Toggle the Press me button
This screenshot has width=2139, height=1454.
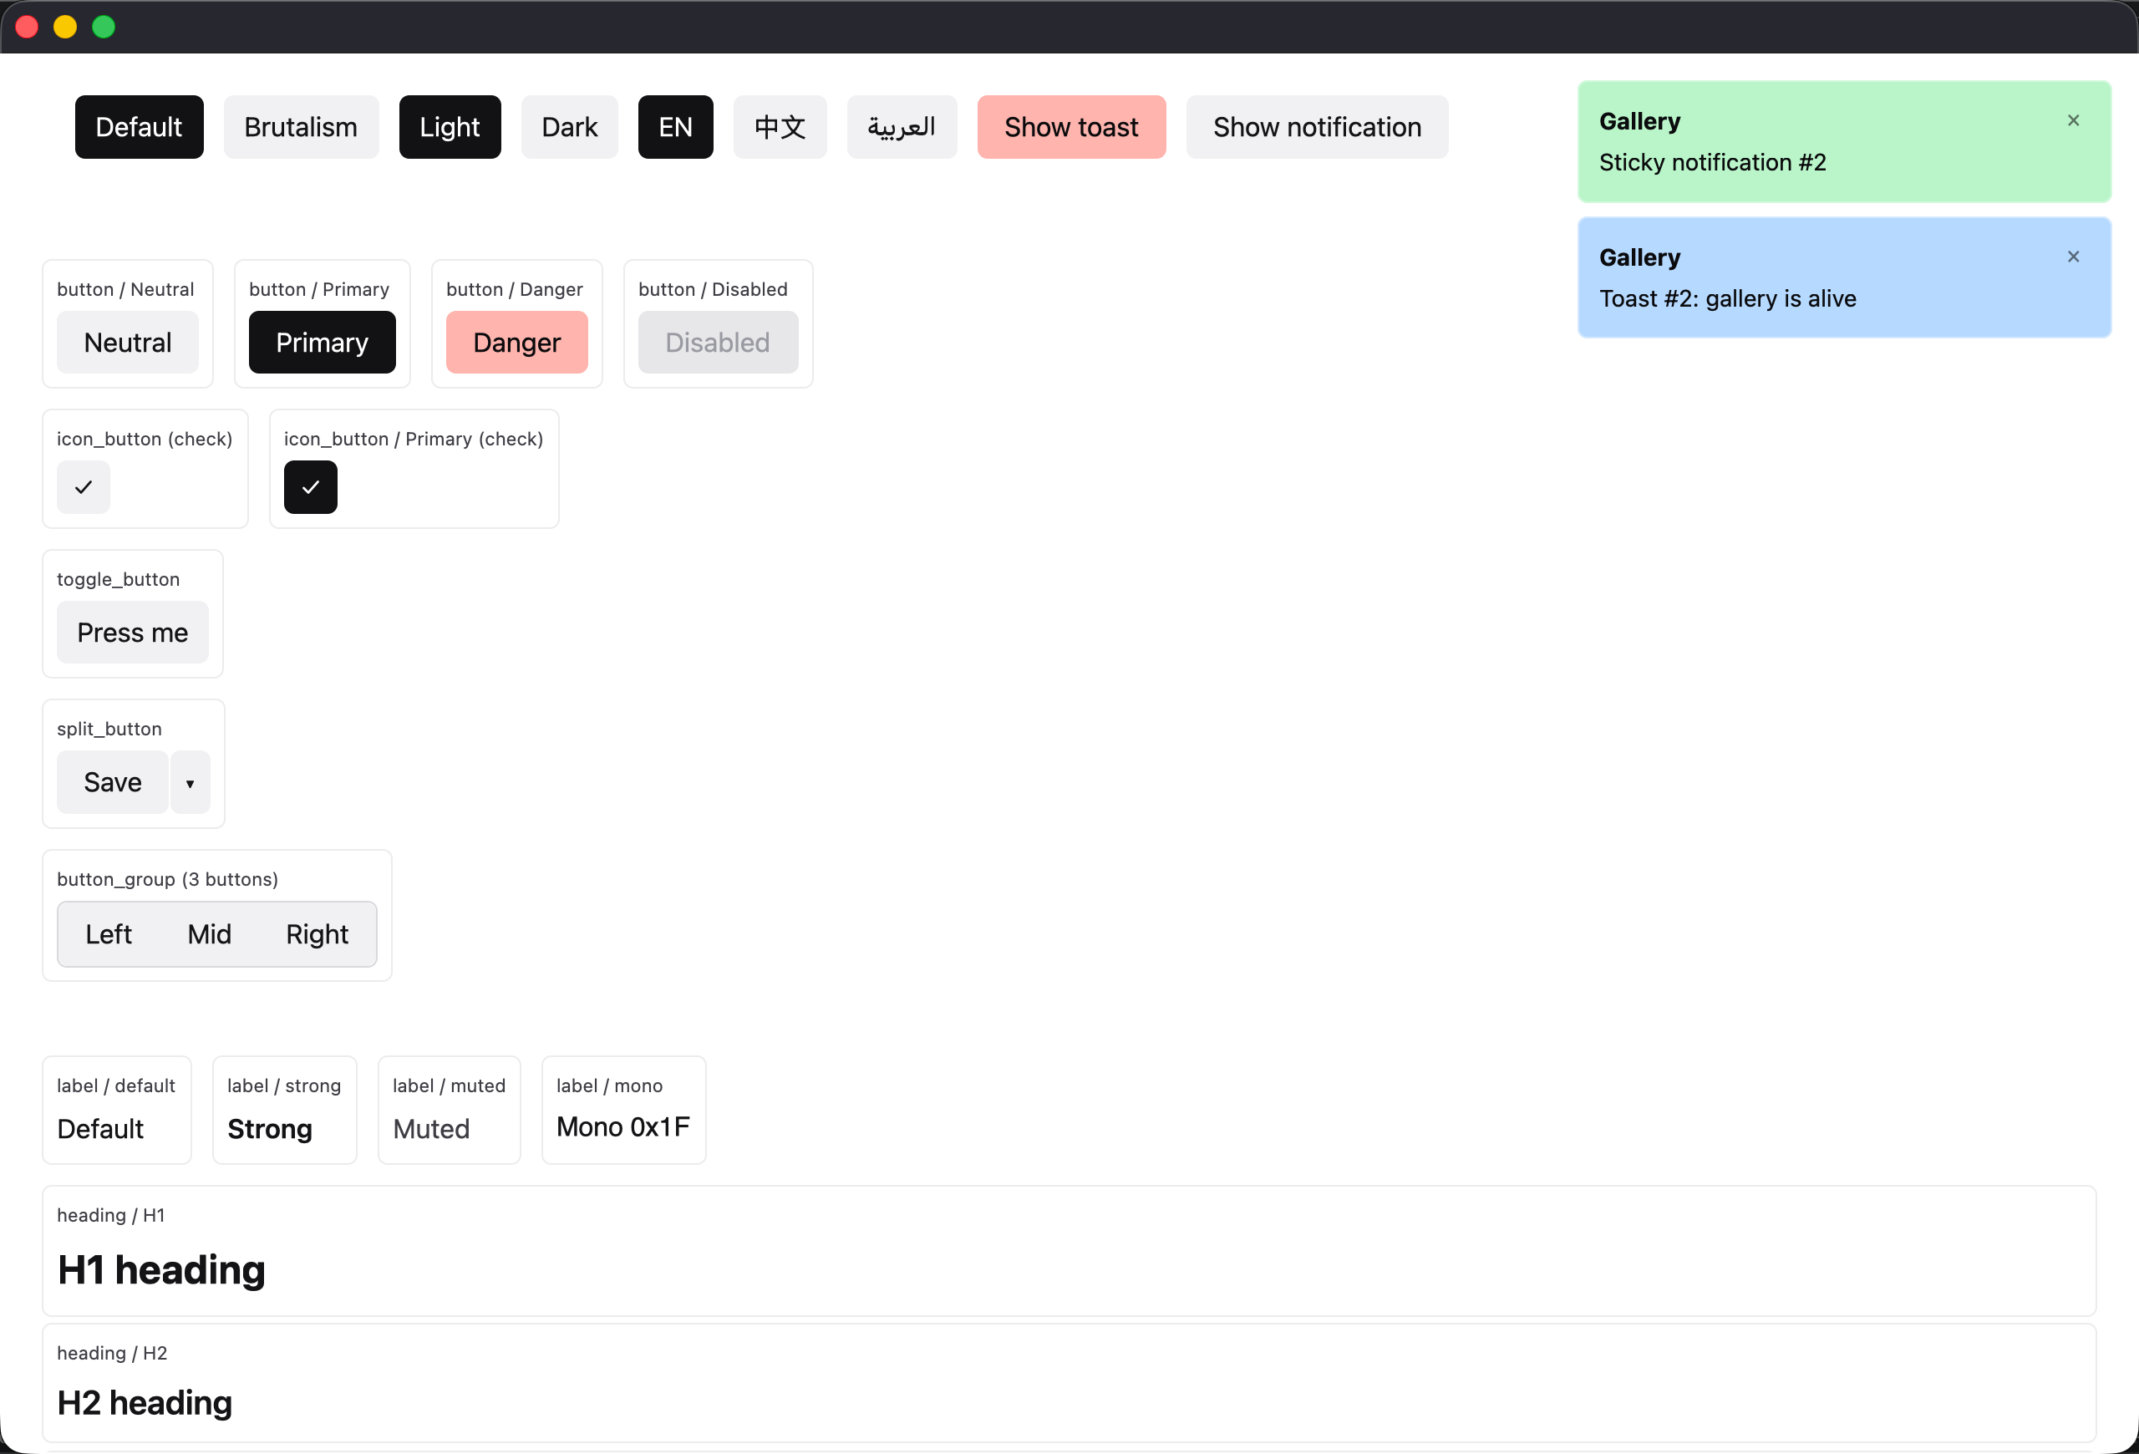133,633
